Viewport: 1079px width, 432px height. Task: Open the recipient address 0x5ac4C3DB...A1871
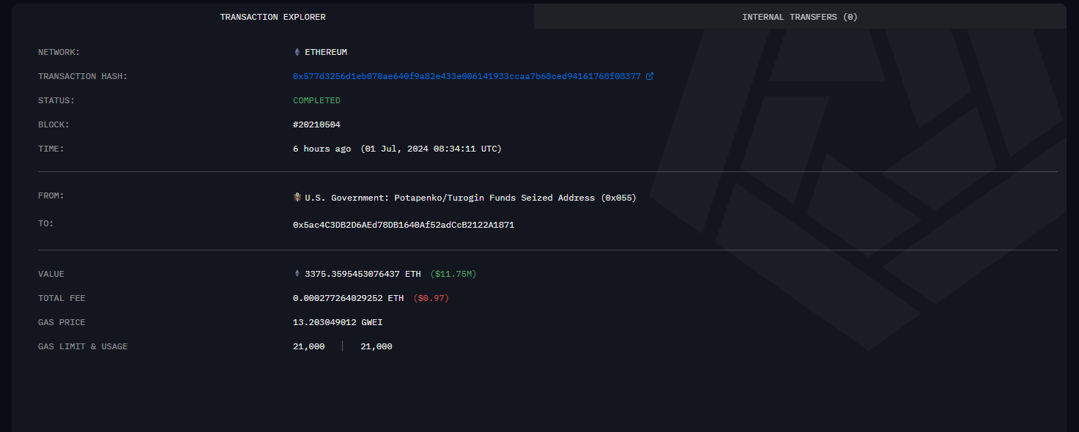403,225
